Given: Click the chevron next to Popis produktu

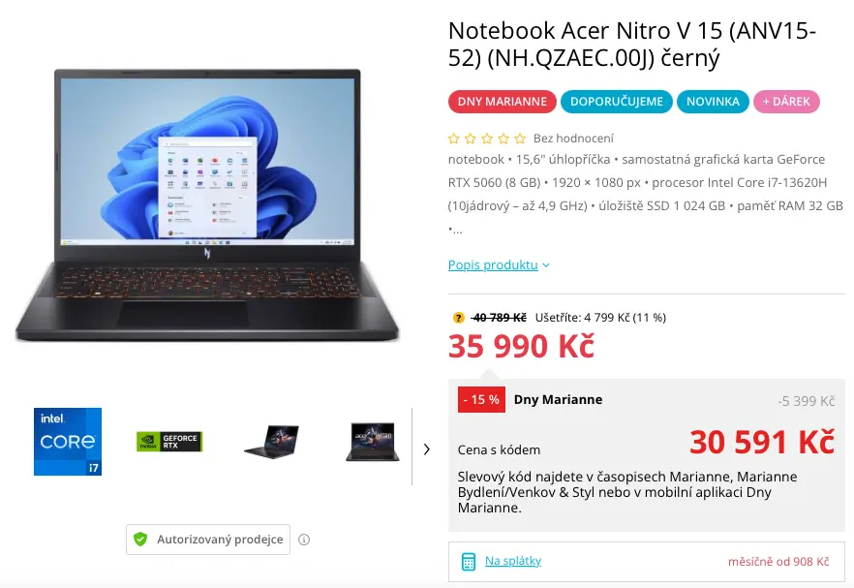Looking at the screenshot, I should 546,265.
